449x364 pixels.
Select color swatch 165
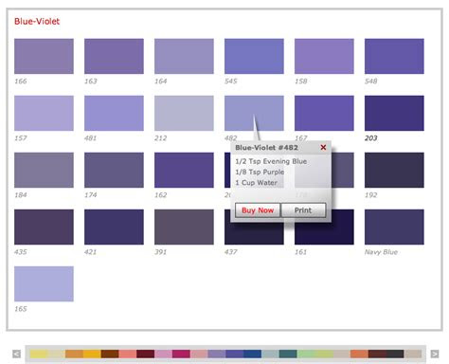click(44, 283)
